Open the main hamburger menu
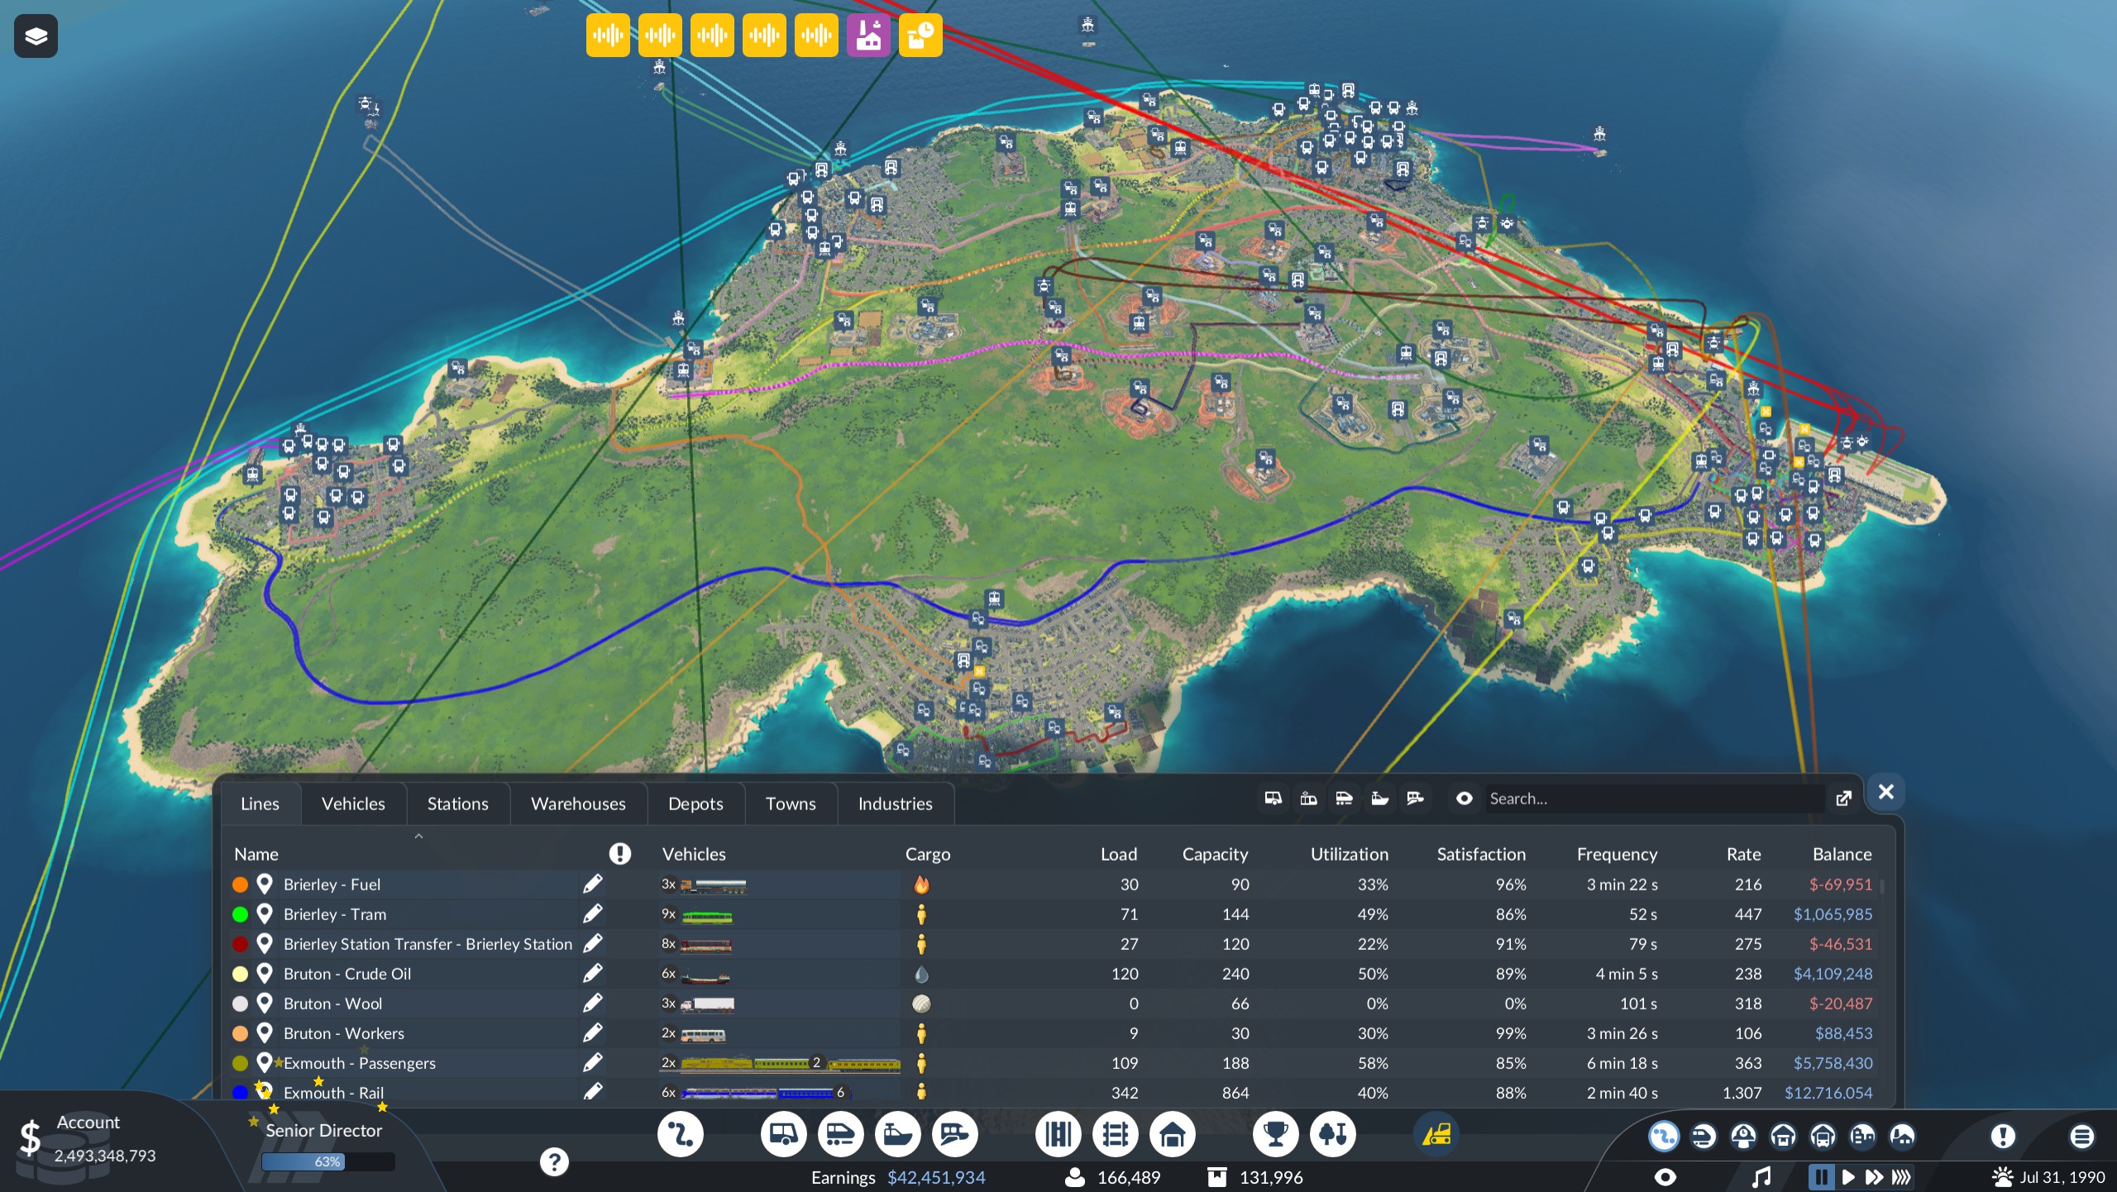The image size is (2117, 1192). pos(2081,1136)
